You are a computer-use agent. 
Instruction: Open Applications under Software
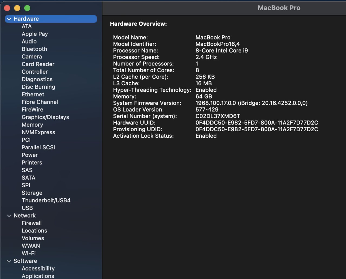pos(38,276)
